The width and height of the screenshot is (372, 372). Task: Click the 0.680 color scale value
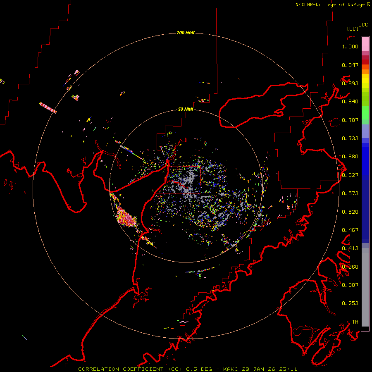pyautogui.click(x=350, y=157)
